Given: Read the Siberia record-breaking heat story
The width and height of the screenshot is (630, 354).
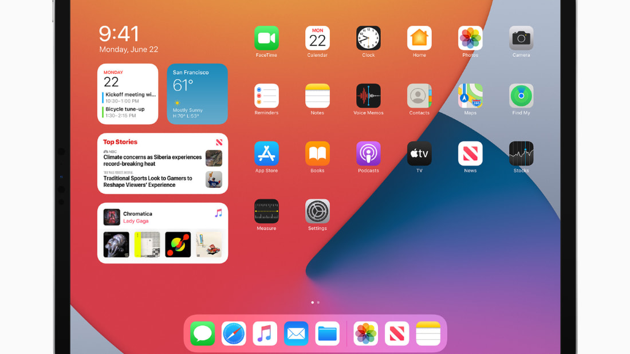Looking at the screenshot, I should pos(152,160).
